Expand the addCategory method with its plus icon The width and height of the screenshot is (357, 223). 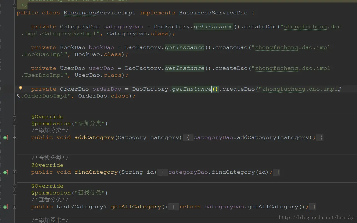coord(14,137)
